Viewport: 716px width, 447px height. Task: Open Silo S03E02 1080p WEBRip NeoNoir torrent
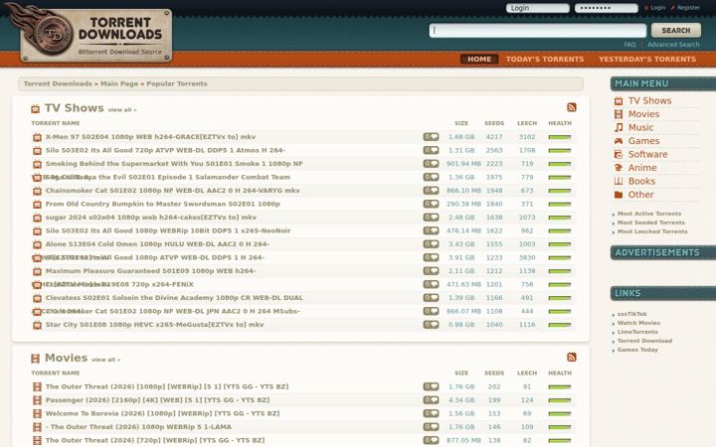(168, 230)
